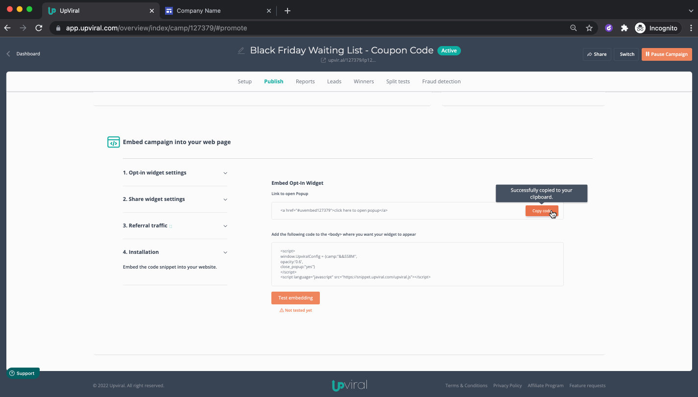Click the campaign title Black Friday Waiting List
The width and height of the screenshot is (698, 397).
click(341, 50)
